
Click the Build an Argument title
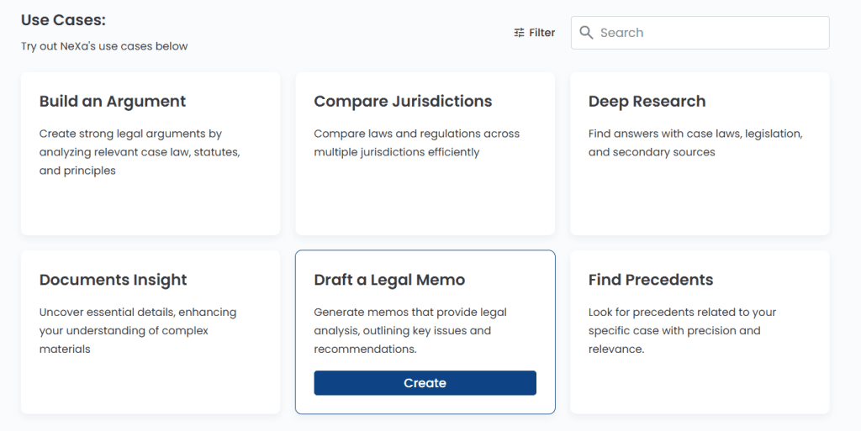pos(113,102)
